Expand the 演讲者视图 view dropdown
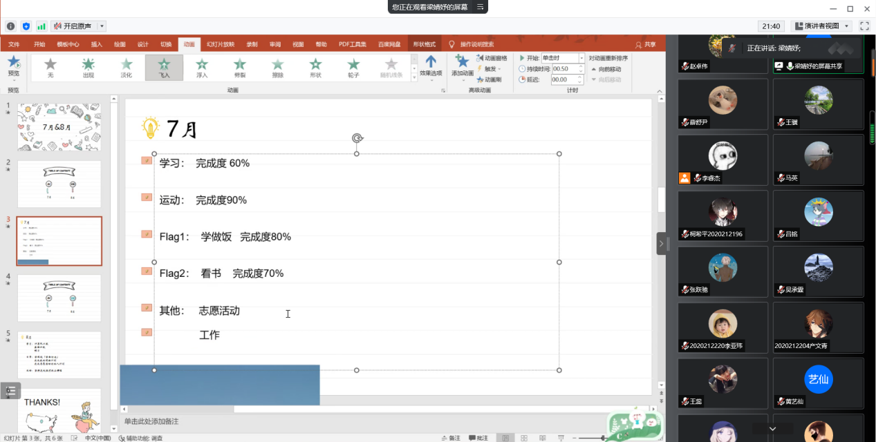The height and width of the screenshot is (442, 876). click(848, 26)
